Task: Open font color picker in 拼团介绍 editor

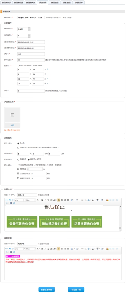Action: click(x=38, y=200)
